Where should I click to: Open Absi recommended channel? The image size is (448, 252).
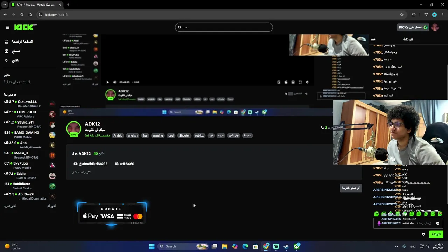[30, 145]
